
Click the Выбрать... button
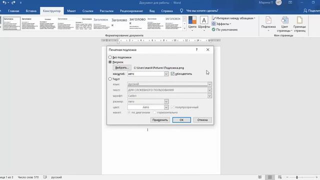point(122,67)
